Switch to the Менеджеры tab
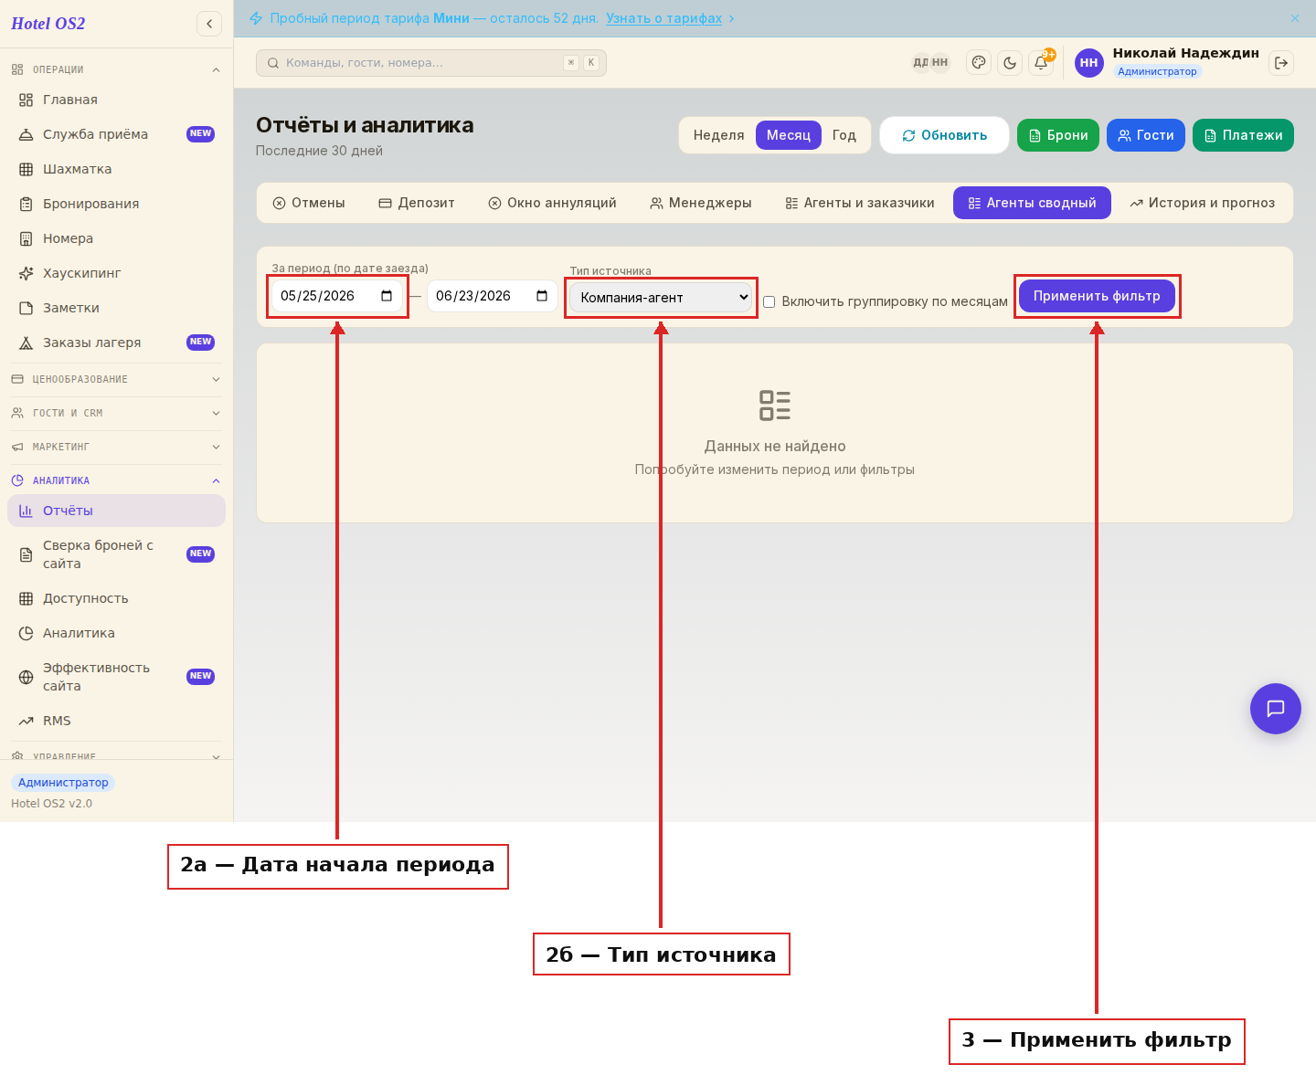Viewport: 1316px width, 1086px height. 701,203
